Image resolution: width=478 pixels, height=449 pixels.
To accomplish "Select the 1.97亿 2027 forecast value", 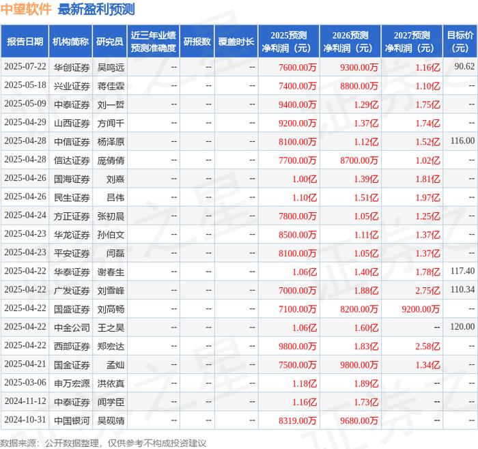I will (x=427, y=197).
